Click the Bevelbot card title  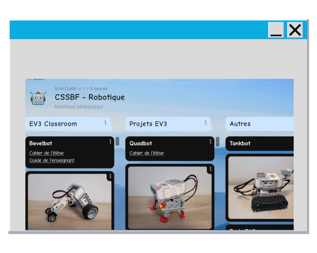41,143
